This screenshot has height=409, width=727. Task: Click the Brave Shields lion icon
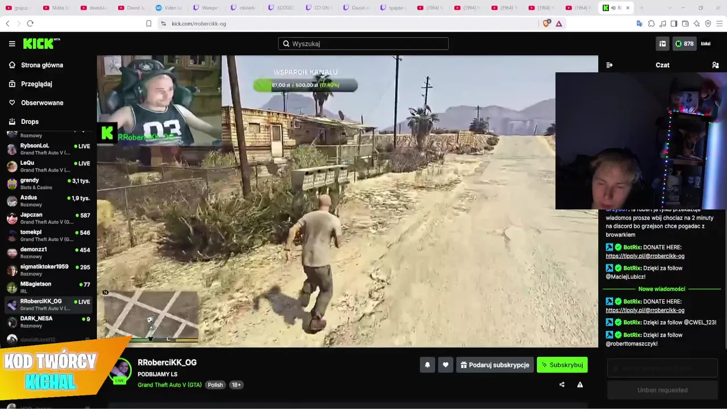click(546, 23)
